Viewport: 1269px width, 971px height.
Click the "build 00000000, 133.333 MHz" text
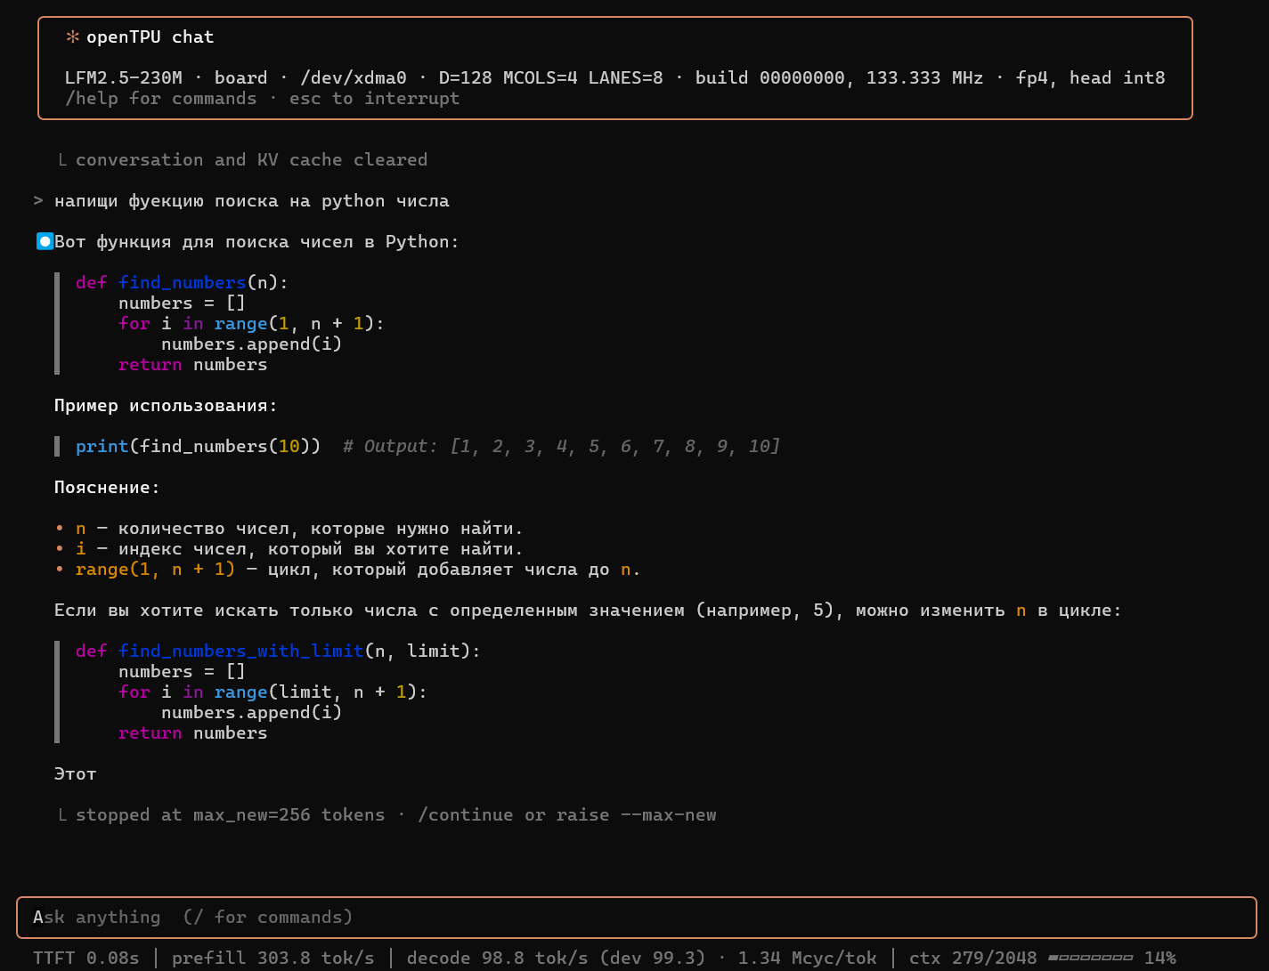[x=840, y=78]
